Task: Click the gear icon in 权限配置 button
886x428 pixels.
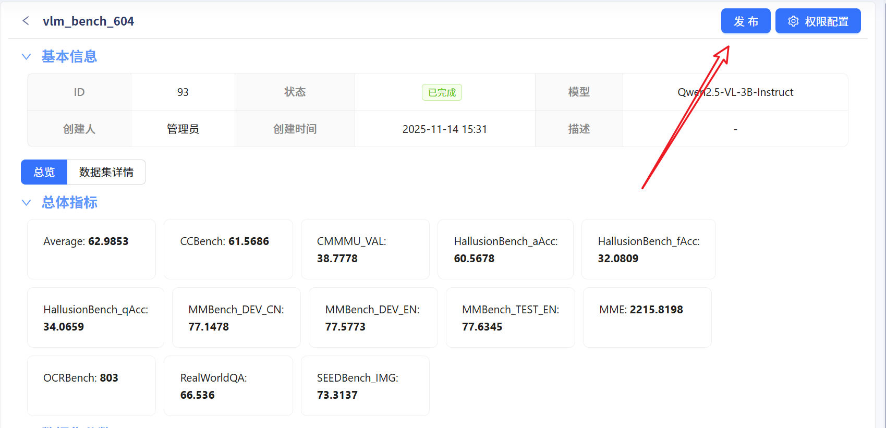Action: 793,21
